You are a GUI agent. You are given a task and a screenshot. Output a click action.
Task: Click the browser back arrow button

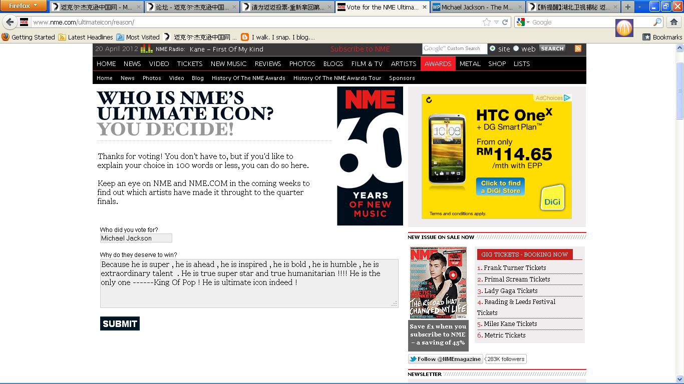click(10, 22)
